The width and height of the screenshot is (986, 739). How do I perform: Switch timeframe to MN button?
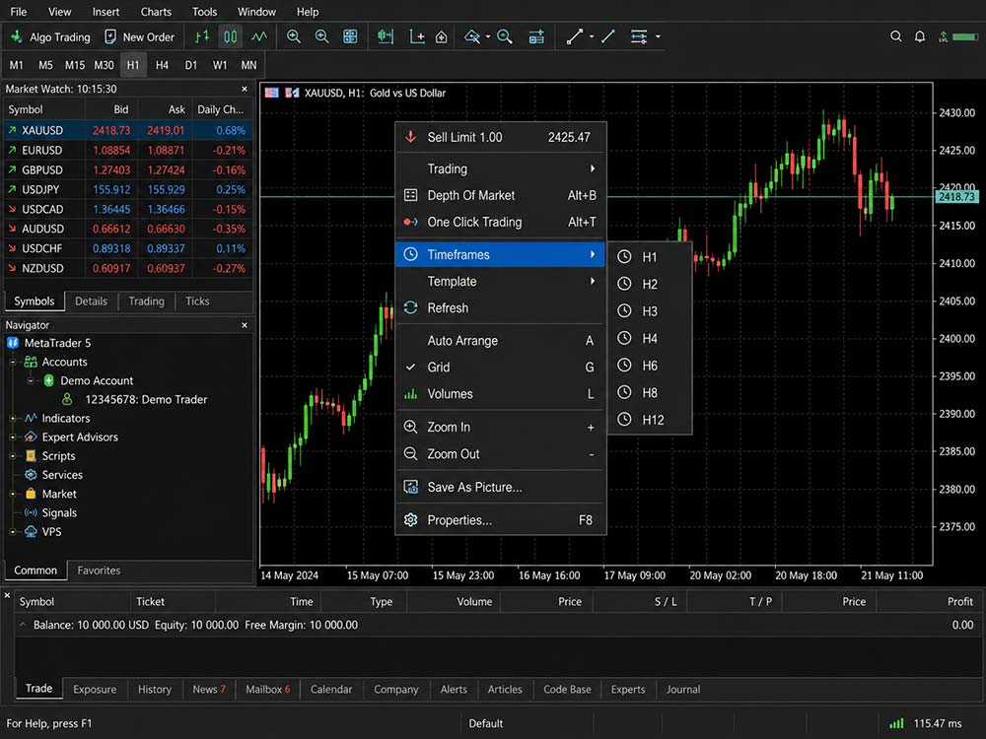point(248,65)
